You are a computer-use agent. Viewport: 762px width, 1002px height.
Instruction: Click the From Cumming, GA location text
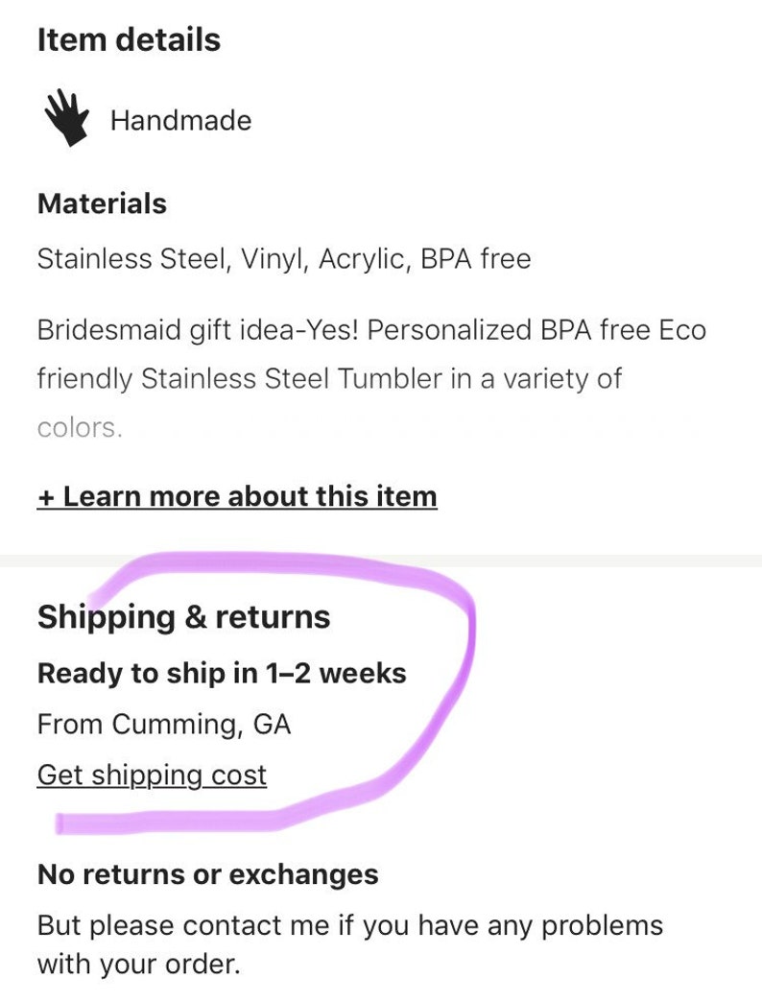tap(164, 725)
